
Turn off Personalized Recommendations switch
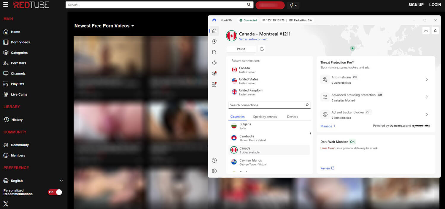55,192
